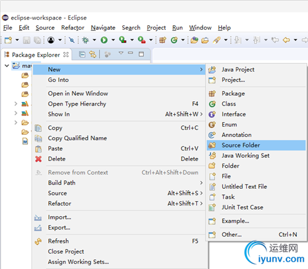Choose Class from New submenu
The width and height of the screenshot is (308, 269).
pos(256,104)
